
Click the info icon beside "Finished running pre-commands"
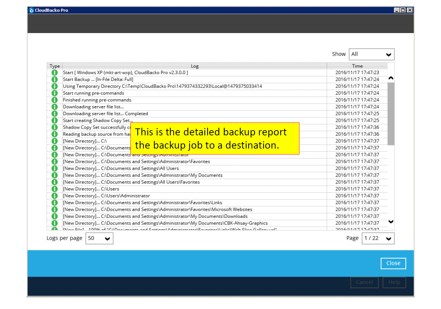(x=55, y=100)
